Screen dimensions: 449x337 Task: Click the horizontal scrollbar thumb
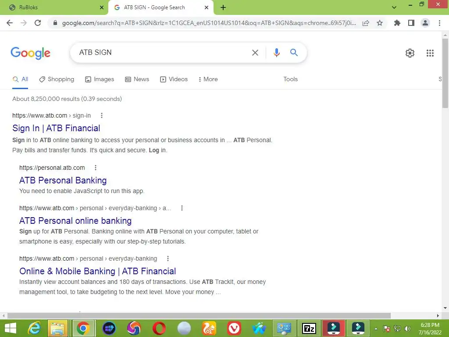click(x=199, y=315)
